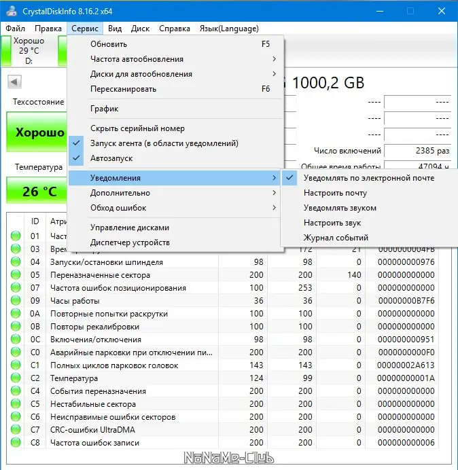Open 'Диспетчер устройств' menu entry
Viewport: 458px width, 470px height.
coord(175,242)
